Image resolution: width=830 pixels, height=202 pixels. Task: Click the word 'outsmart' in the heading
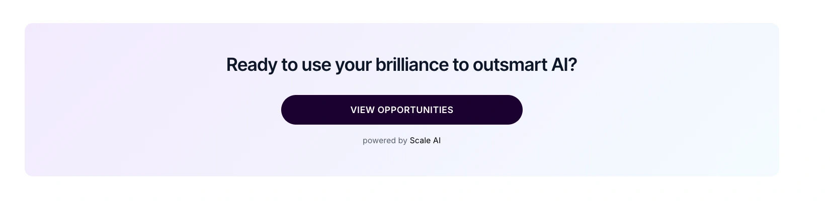[508, 65]
